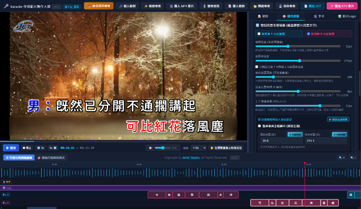Image resolution: width=361 pixels, height=209 pixels.
Task: Click the microphone app logo icon
Action: coord(6,6)
